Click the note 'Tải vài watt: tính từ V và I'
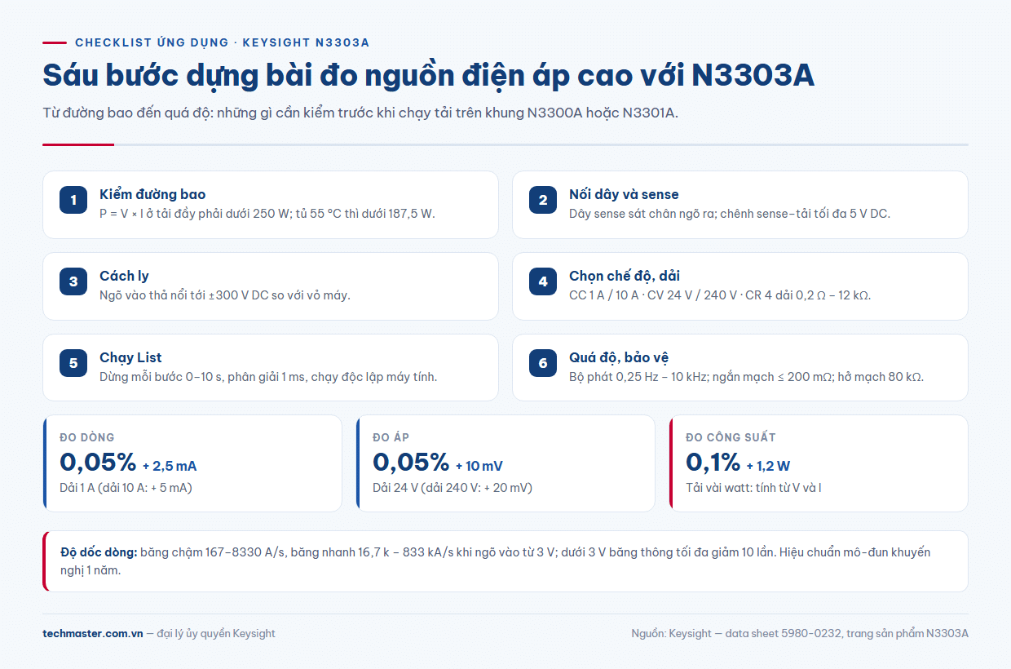1011x669 pixels. [x=753, y=488]
